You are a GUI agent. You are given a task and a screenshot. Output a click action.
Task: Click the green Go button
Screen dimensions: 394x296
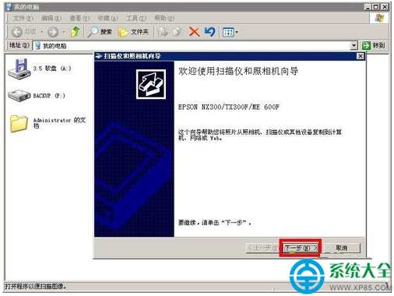[373, 45]
